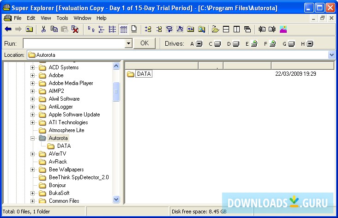Switch to small icons view

tap(102, 29)
